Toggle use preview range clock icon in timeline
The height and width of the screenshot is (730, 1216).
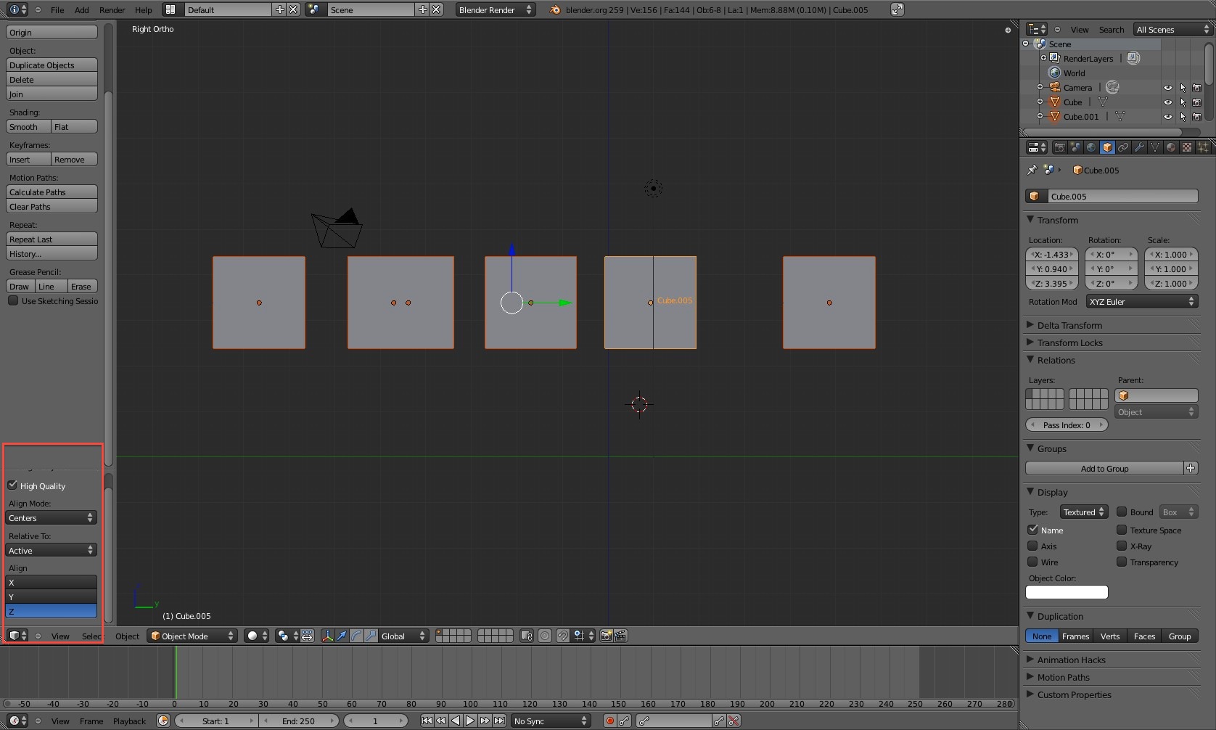pyautogui.click(x=163, y=721)
